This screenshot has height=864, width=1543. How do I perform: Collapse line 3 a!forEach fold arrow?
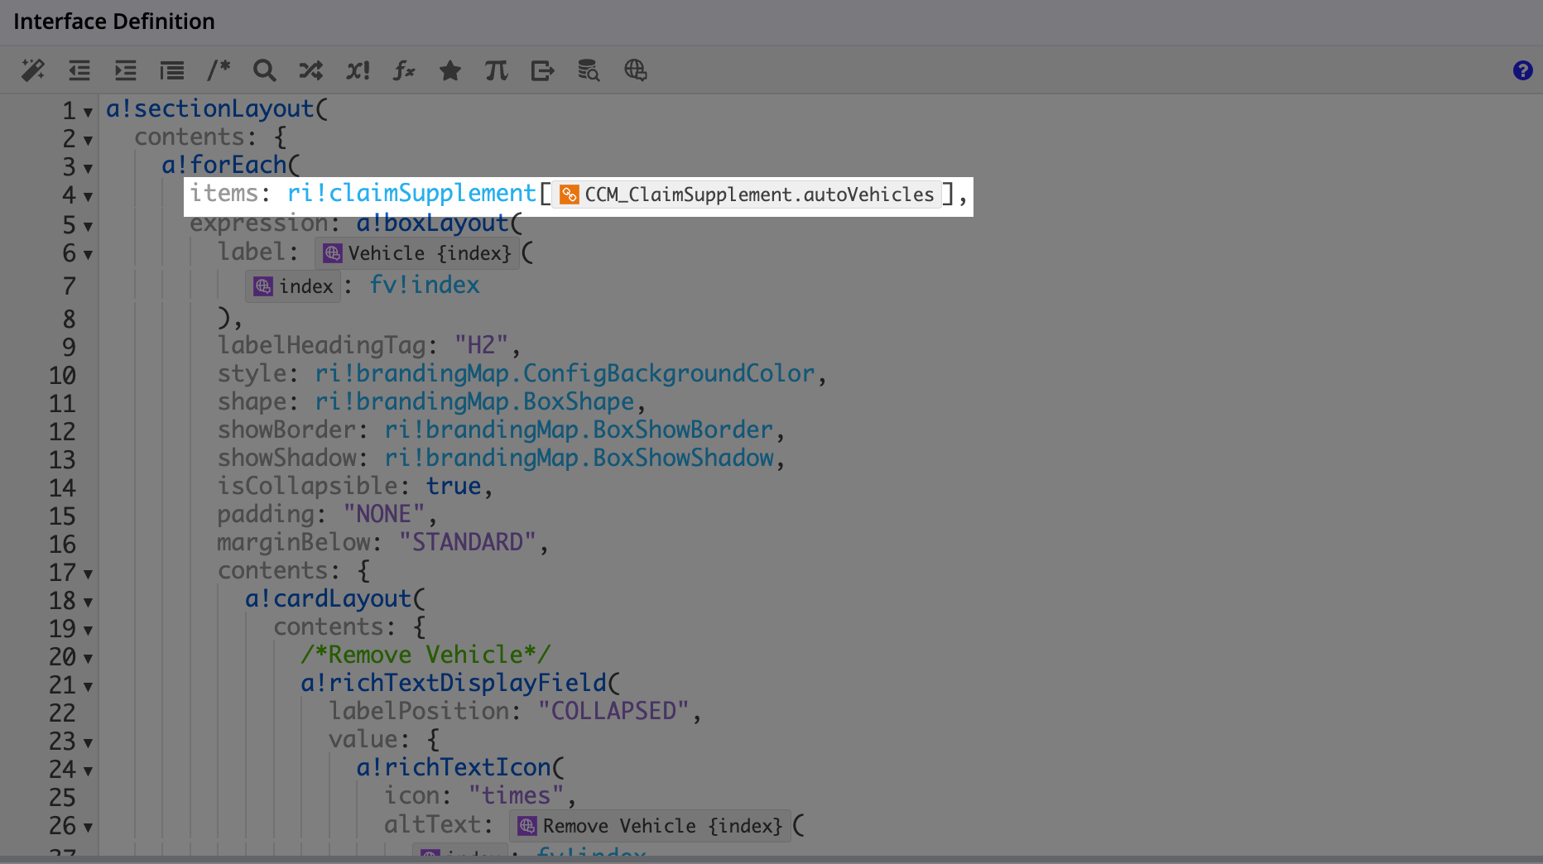pyautogui.click(x=88, y=168)
